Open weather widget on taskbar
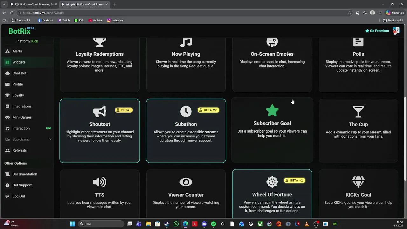Viewport: 407px width, 229px height. click(x=11, y=224)
